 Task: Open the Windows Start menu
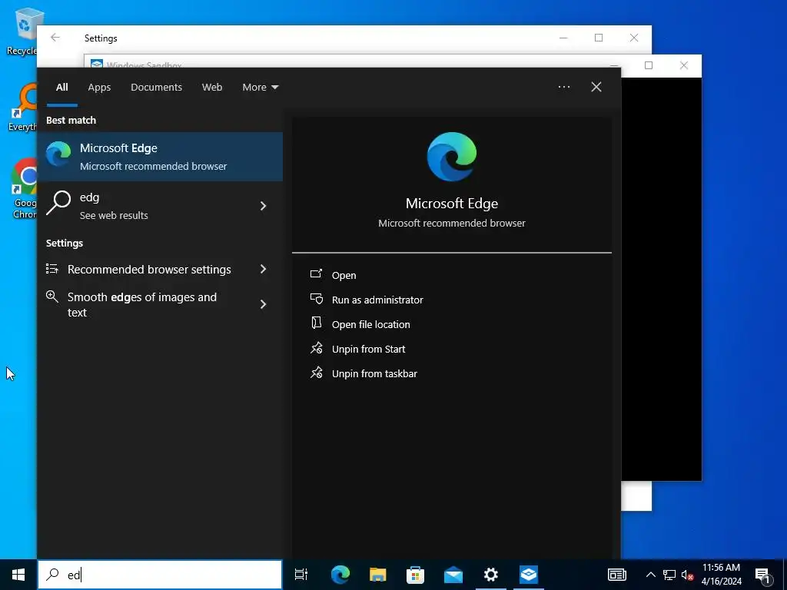pyautogui.click(x=18, y=575)
